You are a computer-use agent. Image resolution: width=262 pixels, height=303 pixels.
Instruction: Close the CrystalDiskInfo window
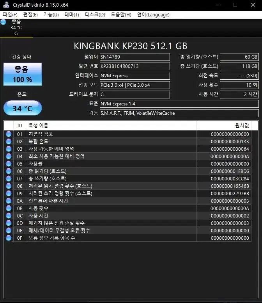(253, 5)
